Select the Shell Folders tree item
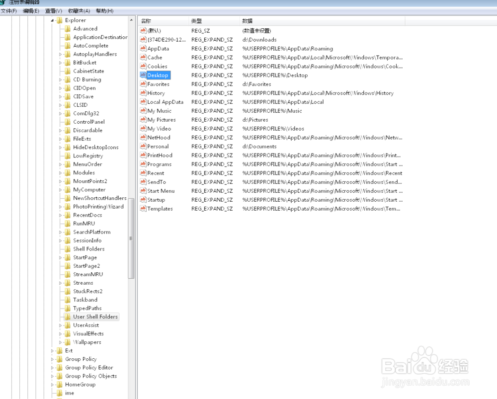This screenshot has height=399, width=497. 89,249
